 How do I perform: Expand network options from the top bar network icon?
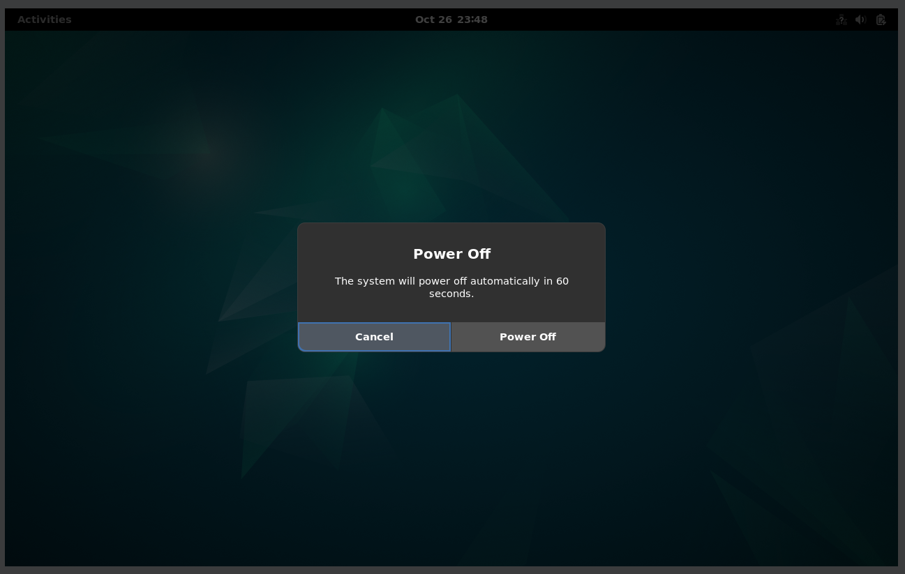pyautogui.click(x=842, y=20)
